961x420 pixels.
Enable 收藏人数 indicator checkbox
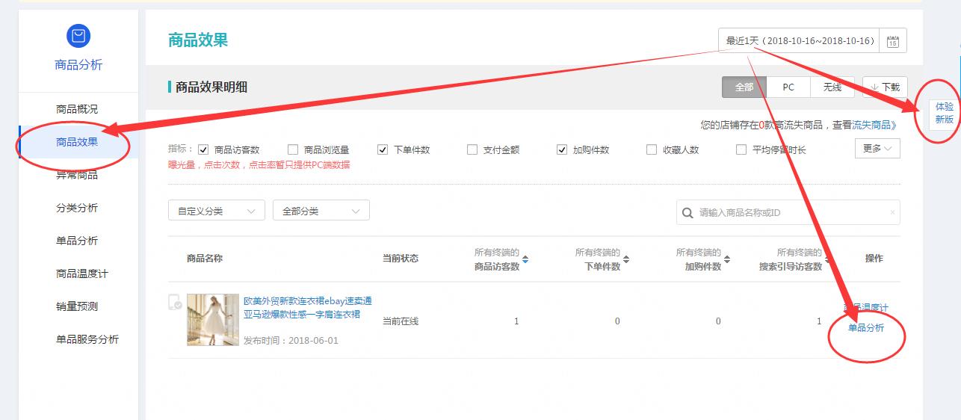652,149
